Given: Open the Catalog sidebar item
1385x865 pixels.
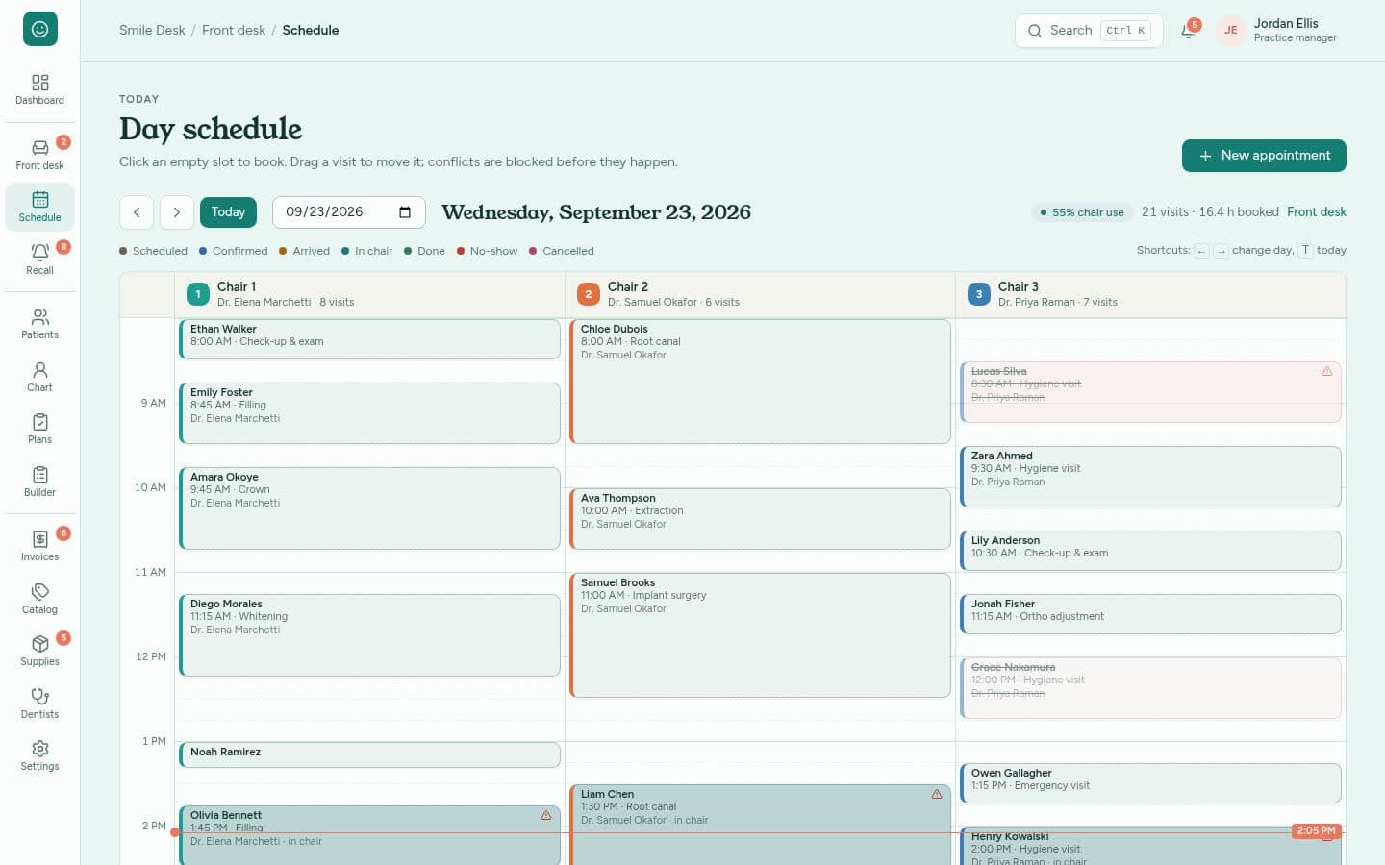Looking at the screenshot, I should pyautogui.click(x=39, y=599).
